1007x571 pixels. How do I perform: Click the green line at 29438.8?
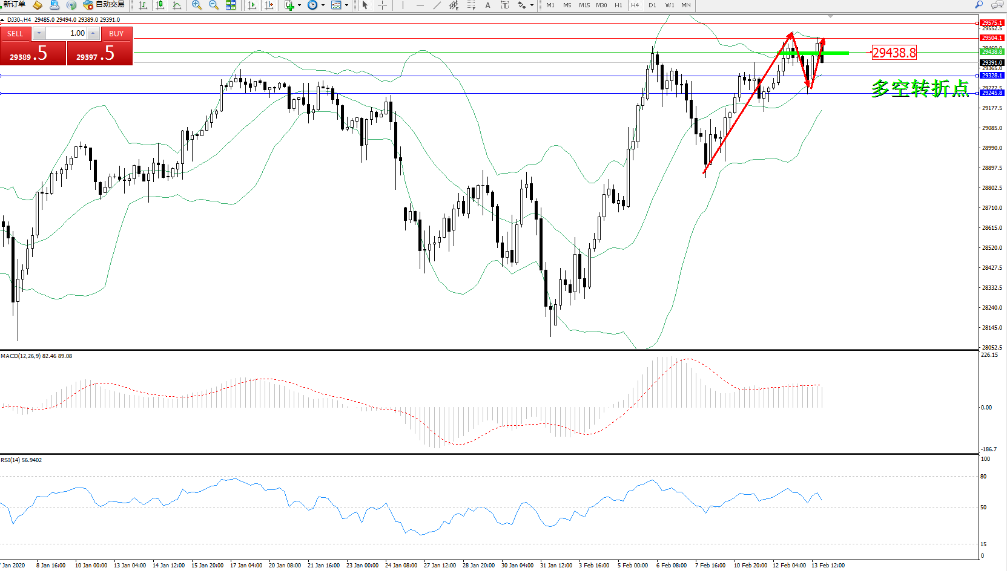[x=814, y=53]
